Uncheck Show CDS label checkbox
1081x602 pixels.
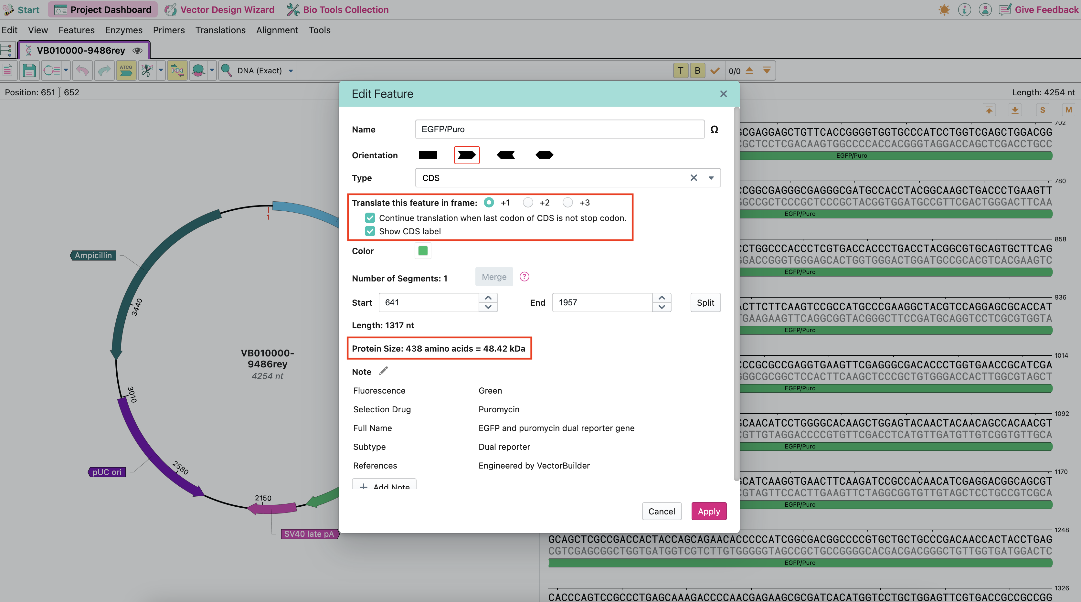click(x=370, y=231)
